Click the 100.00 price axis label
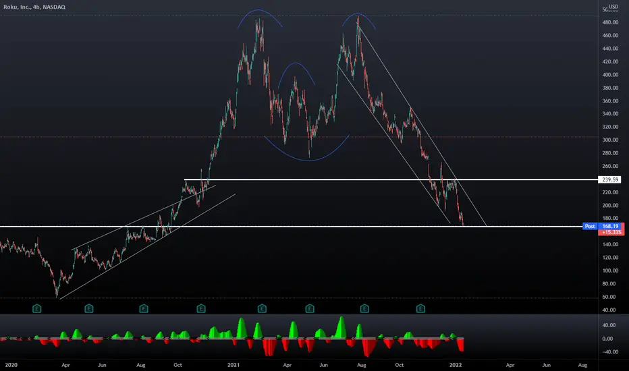 pos(610,270)
